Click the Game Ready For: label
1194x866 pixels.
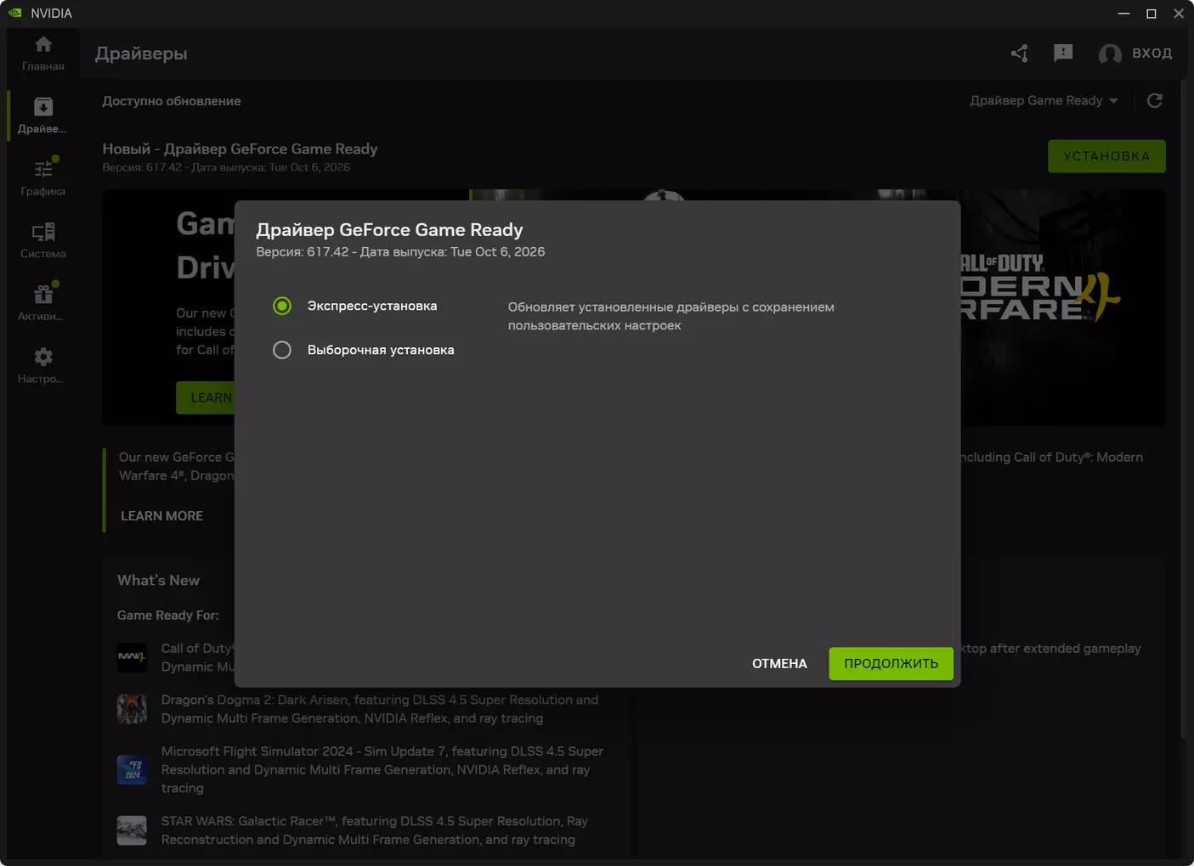[x=168, y=616]
